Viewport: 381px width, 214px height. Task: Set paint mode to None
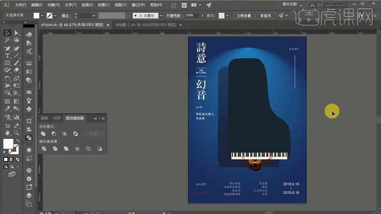click(x=17, y=159)
